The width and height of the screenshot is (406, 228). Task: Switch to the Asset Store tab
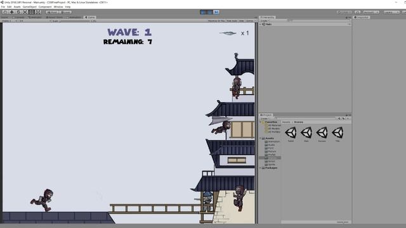click(x=54, y=17)
